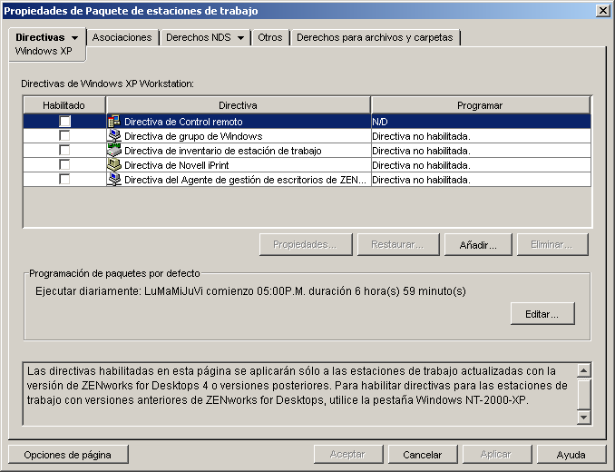The width and height of the screenshot is (615, 472).
Task: Click the Restaurar button
Action: pos(398,245)
